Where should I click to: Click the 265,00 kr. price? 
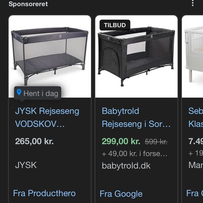[x=34, y=141]
